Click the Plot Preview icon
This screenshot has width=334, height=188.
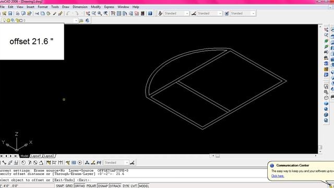pos(23,14)
